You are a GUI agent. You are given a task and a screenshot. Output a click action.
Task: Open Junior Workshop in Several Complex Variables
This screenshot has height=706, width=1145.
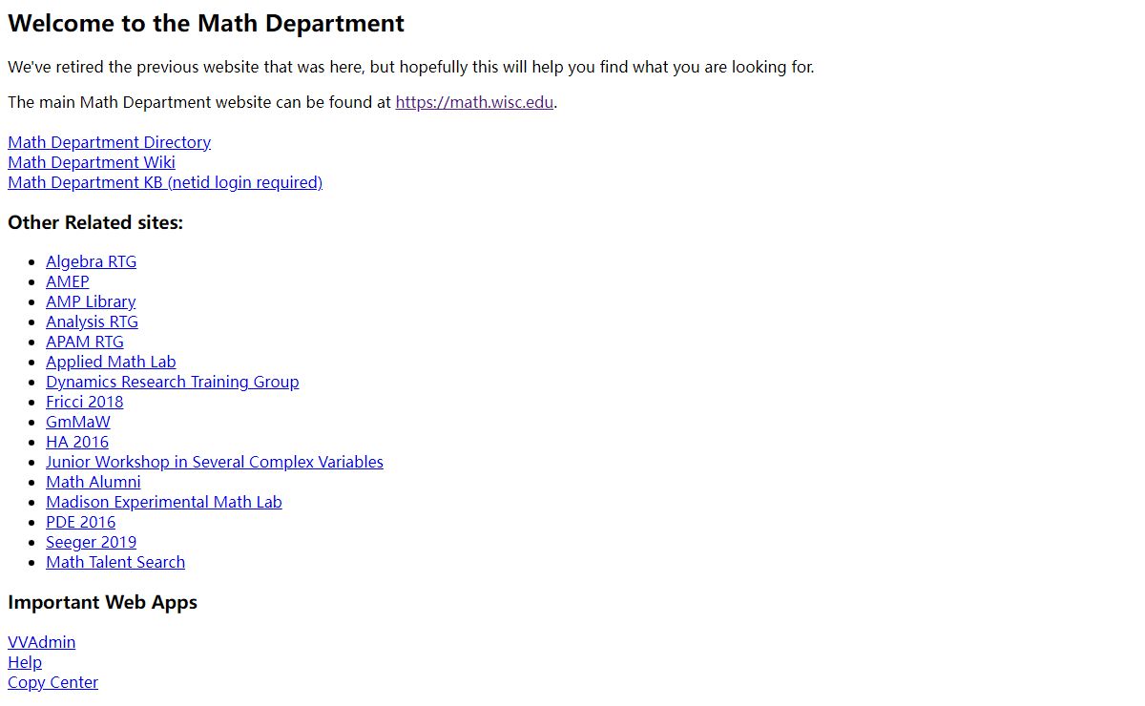click(215, 462)
